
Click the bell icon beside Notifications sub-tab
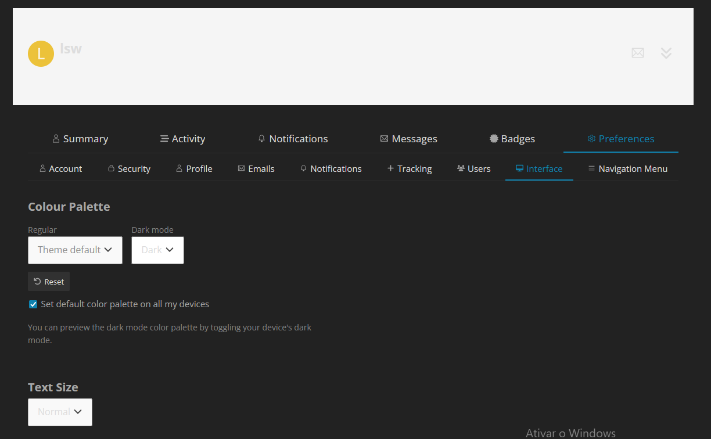pos(303,168)
